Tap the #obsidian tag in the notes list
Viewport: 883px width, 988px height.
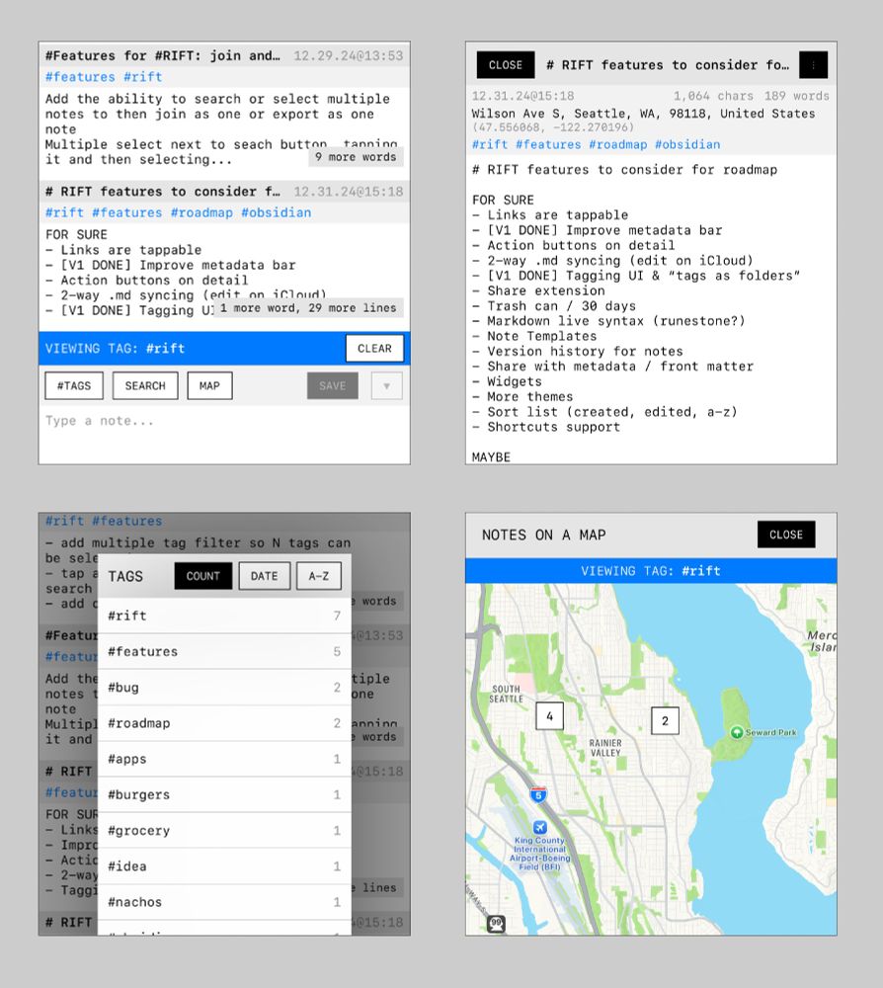(276, 213)
